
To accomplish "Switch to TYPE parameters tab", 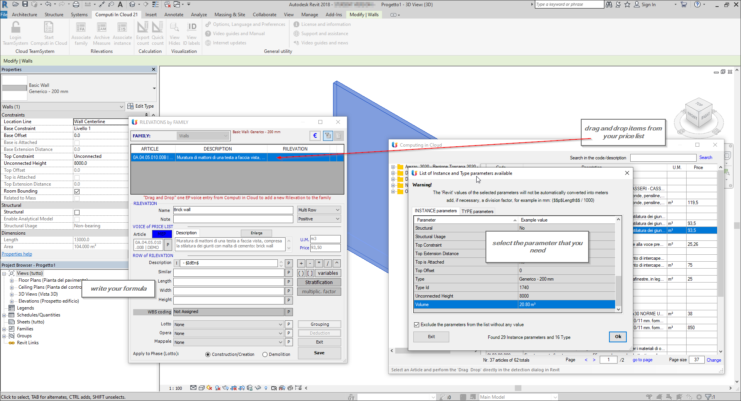I will point(477,211).
